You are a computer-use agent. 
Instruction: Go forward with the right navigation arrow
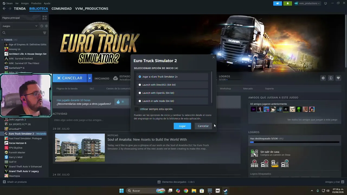(10, 9)
